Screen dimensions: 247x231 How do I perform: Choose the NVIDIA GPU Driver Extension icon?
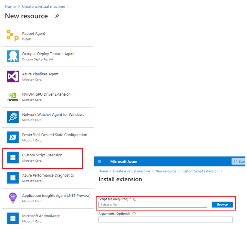click(x=13, y=97)
